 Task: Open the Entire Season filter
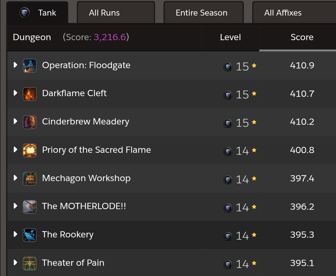[x=204, y=12]
